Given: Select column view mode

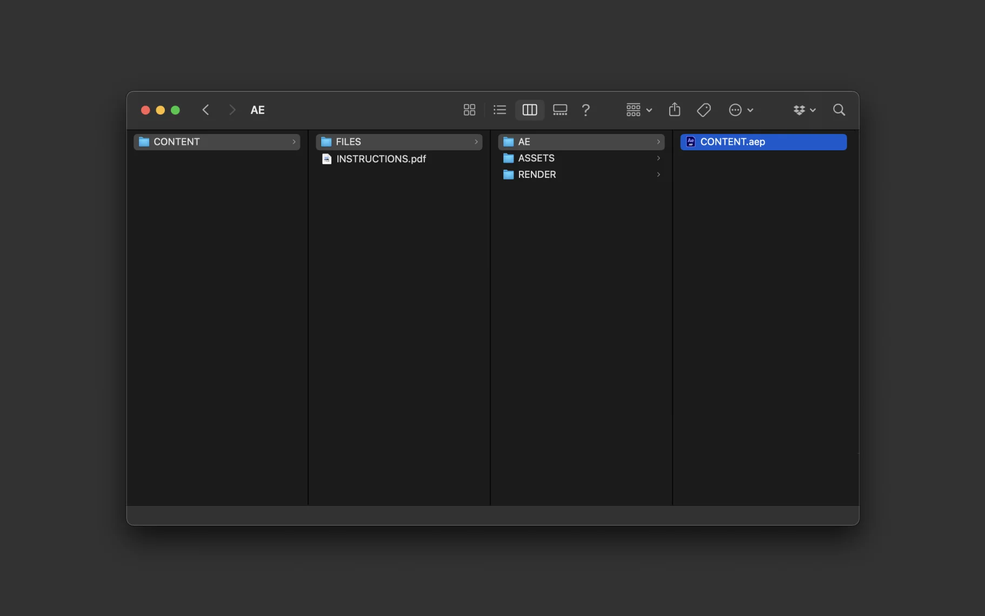Looking at the screenshot, I should [x=530, y=110].
